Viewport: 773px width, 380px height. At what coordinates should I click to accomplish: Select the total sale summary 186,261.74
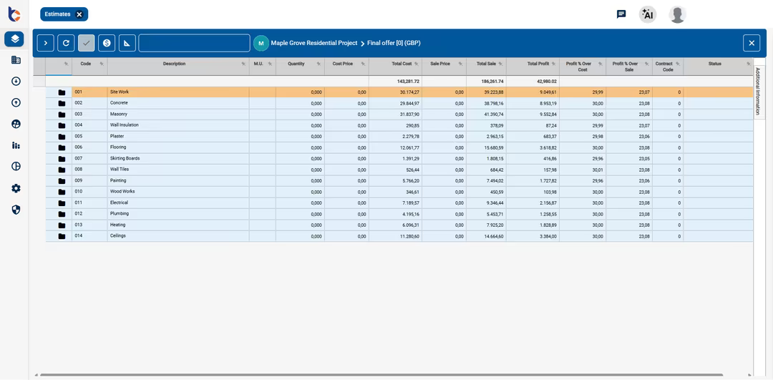492,81
